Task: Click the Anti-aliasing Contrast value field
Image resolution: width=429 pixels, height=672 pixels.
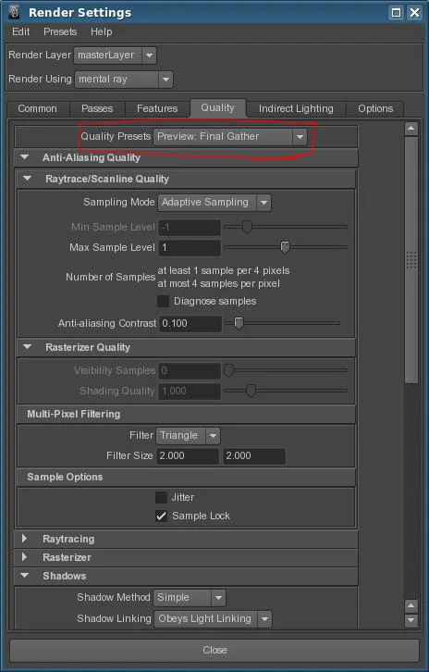Action: pos(190,323)
